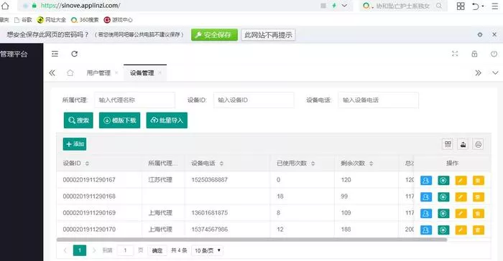Click the green 安全保存 button

[x=214, y=35]
